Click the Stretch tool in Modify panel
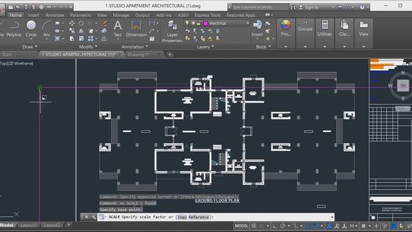 tap(71, 39)
